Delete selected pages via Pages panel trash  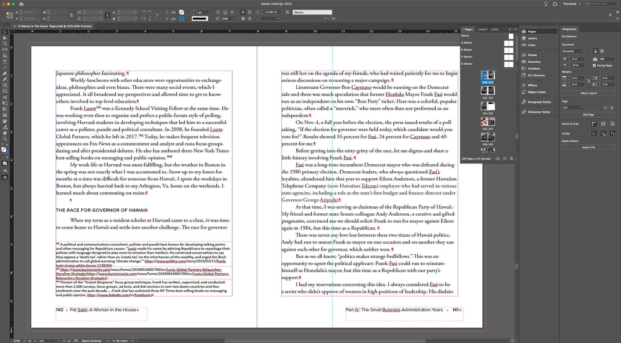[x=512, y=158]
